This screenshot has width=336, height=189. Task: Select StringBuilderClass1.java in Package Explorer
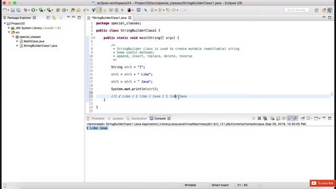pyautogui.click(x=40, y=46)
